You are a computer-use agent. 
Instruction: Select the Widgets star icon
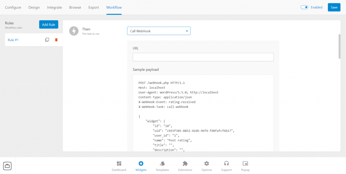click(x=141, y=164)
